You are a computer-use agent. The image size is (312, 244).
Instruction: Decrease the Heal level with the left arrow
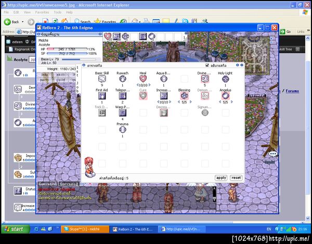click(137, 85)
